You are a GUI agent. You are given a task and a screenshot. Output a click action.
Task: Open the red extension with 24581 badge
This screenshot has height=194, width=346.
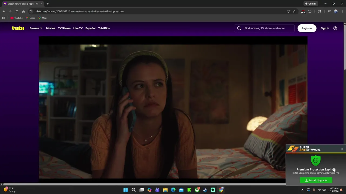pyautogui.click(x=303, y=11)
